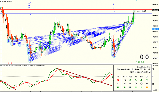Click the large 0.0 value on chart
The width and height of the screenshot is (159, 92).
click(x=144, y=57)
